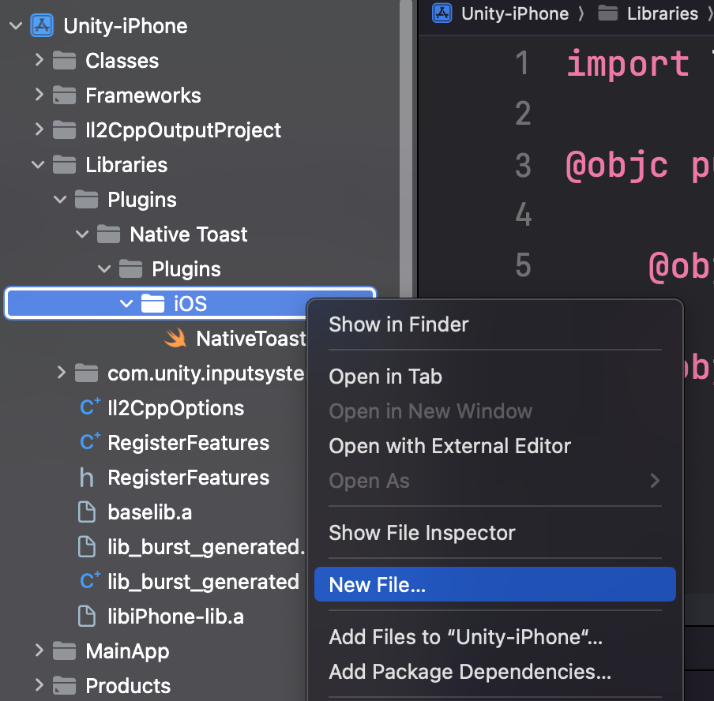Expand the MainApp folder

coord(39,651)
